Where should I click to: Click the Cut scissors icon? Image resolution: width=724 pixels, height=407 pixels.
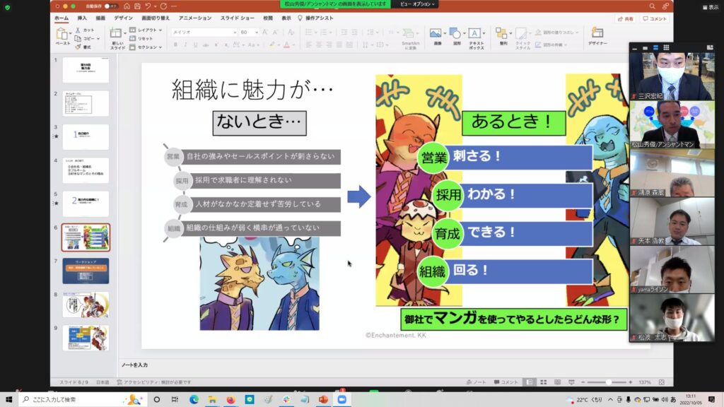tap(78, 30)
